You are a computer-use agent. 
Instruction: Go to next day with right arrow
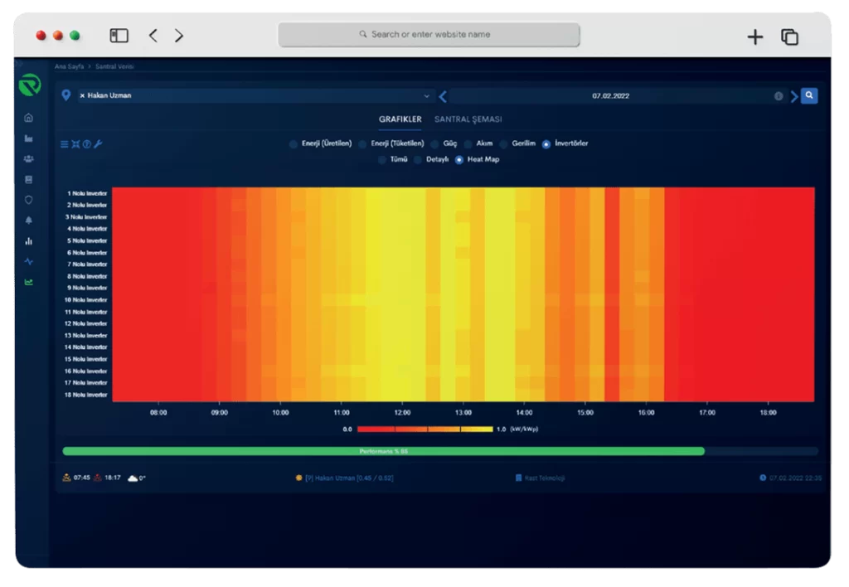[x=793, y=96]
